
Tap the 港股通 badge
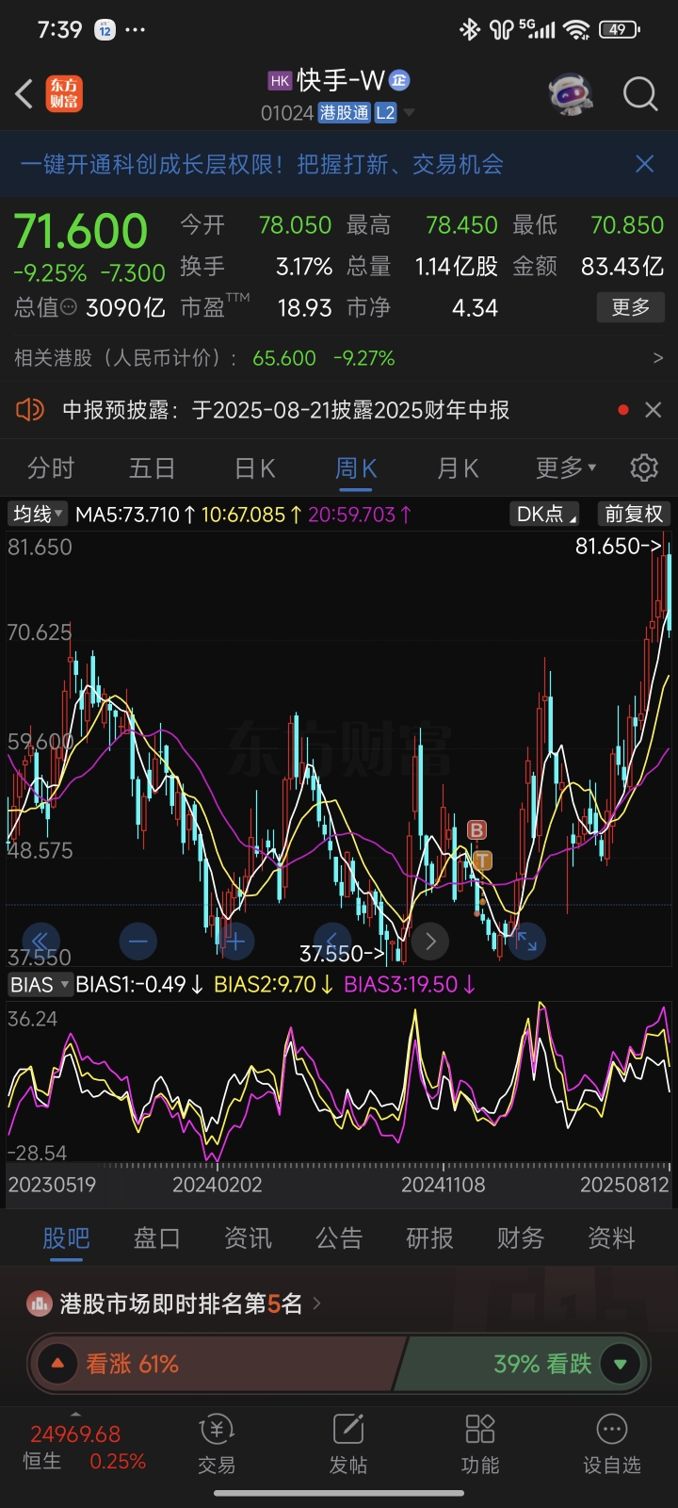pyautogui.click(x=344, y=113)
